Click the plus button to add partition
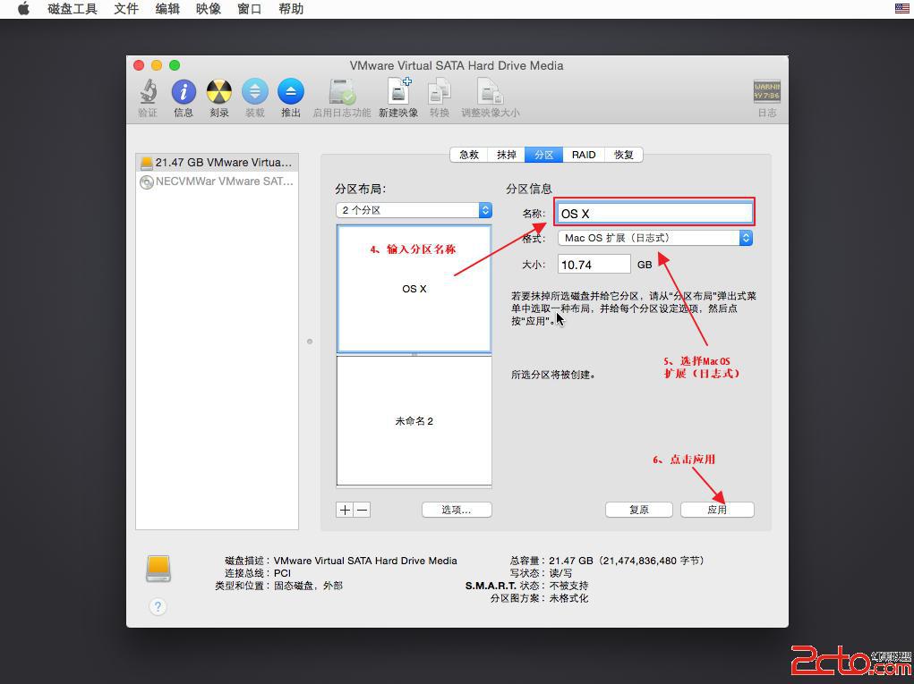 click(345, 510)
